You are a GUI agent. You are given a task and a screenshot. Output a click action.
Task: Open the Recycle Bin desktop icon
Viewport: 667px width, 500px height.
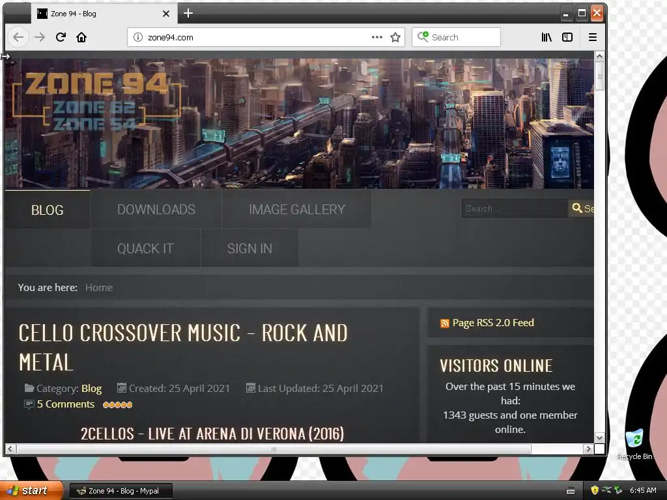tap(634, 445)
